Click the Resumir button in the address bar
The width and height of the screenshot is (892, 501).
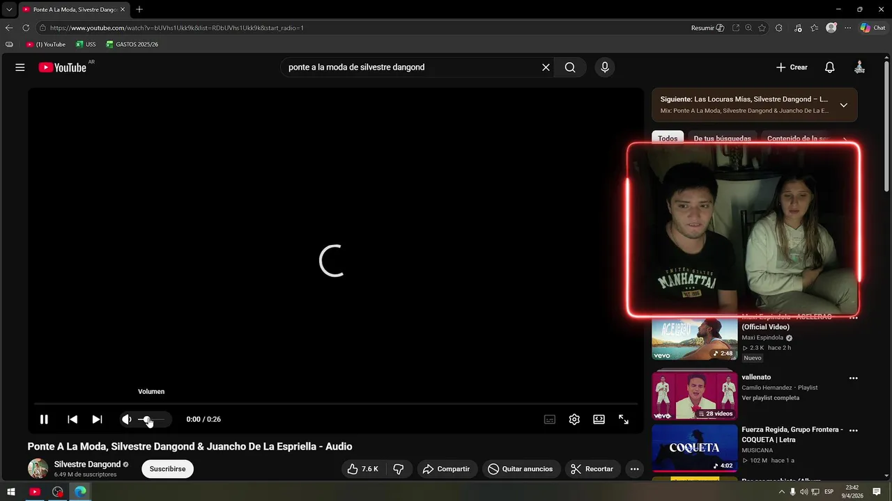[x=707, y=28]
